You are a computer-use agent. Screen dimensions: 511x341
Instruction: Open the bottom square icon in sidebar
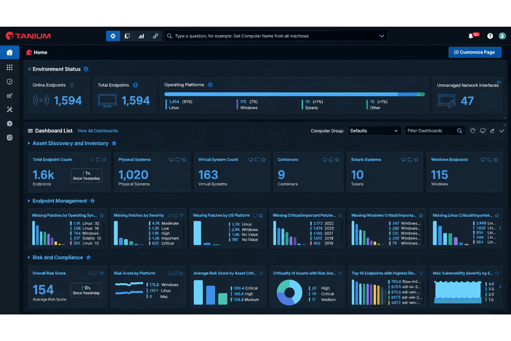[x=9, y=137]
